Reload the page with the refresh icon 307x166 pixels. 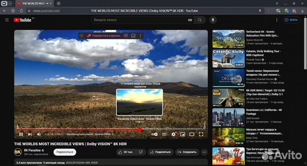pyautogui.click(x=21, y=11)
